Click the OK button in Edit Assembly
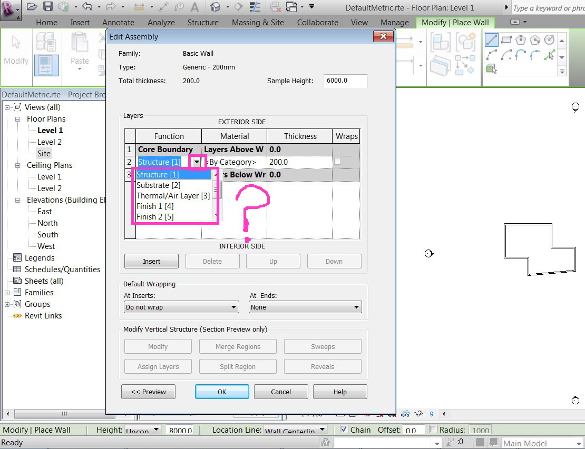 coord(222,392)
